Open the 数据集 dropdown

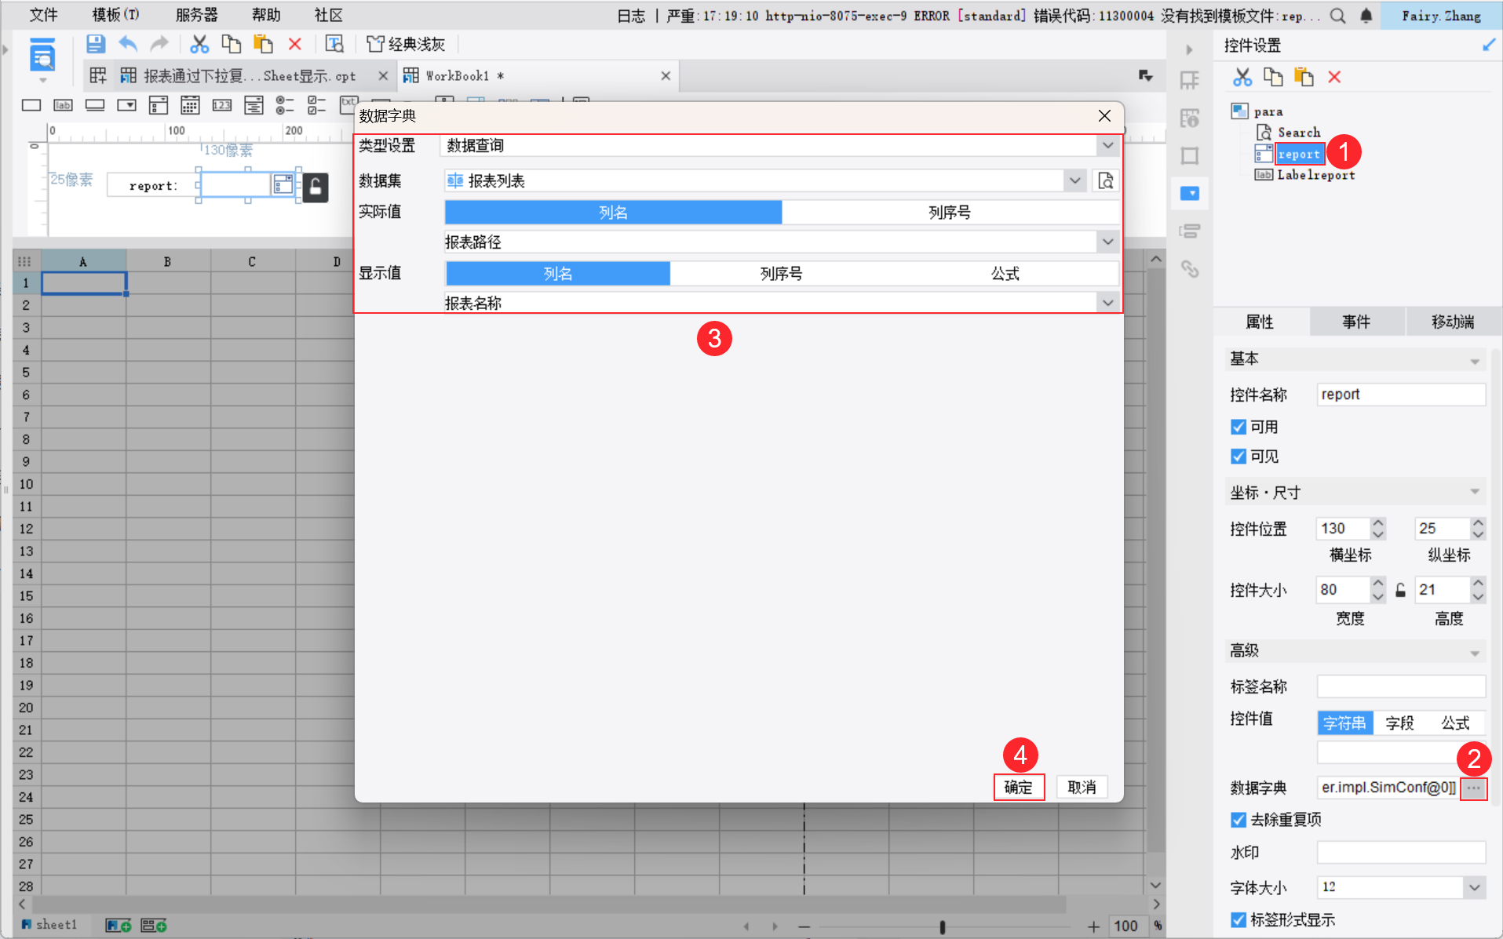(1075, 181)
